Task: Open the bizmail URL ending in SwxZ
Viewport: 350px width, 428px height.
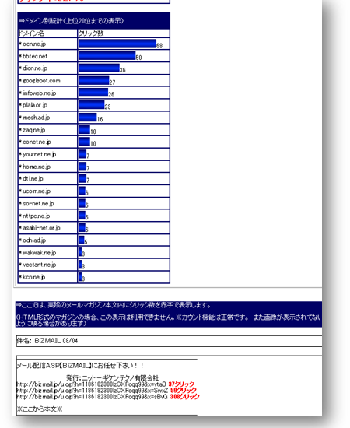Action: [93, 391]
